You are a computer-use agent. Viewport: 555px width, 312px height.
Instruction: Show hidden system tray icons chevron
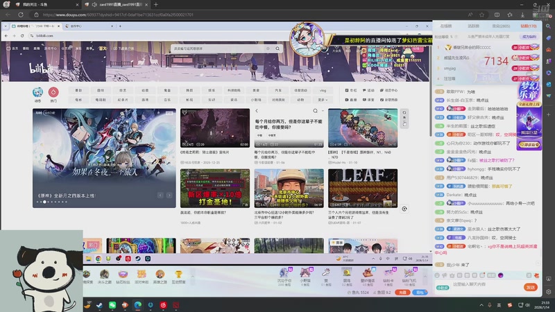[x=481, y=305]
